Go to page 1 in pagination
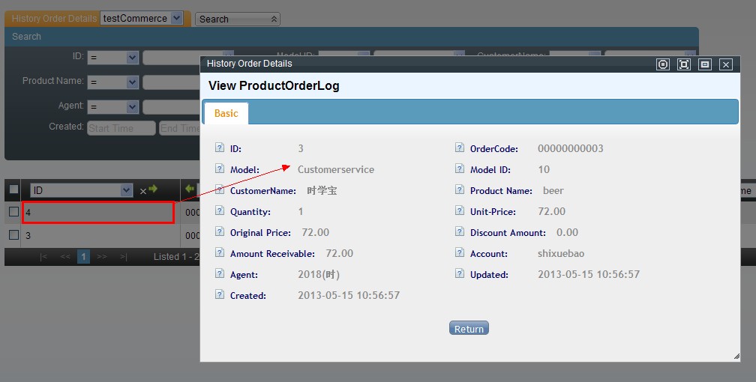This screenshot has width=756, height=382. tap(84, 257)
